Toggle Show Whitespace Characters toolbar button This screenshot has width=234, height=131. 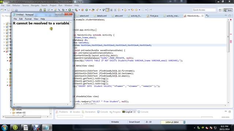[x=115, y=10]
